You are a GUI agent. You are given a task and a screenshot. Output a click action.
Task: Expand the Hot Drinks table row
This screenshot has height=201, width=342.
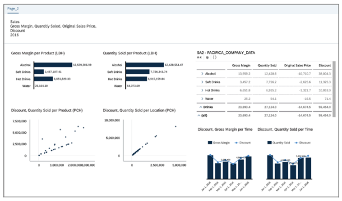(202, 90)
